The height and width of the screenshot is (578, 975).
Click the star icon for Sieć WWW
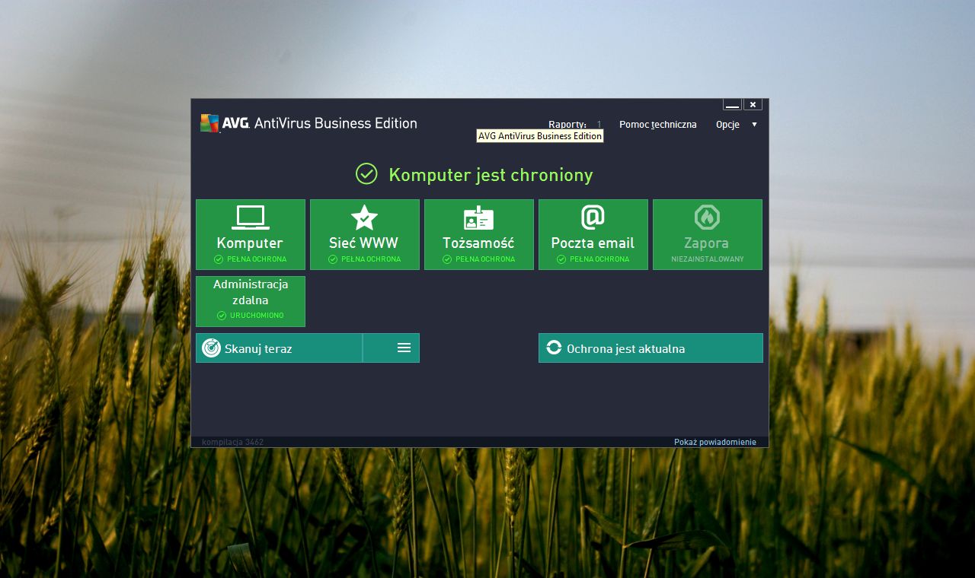point(364,218)
